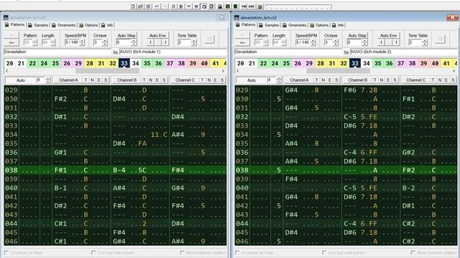The width and height of the screenshot is (460, 258).
Task: Click the circular toolbar icon right of the loop icon
Action: [x=211, y=6]
